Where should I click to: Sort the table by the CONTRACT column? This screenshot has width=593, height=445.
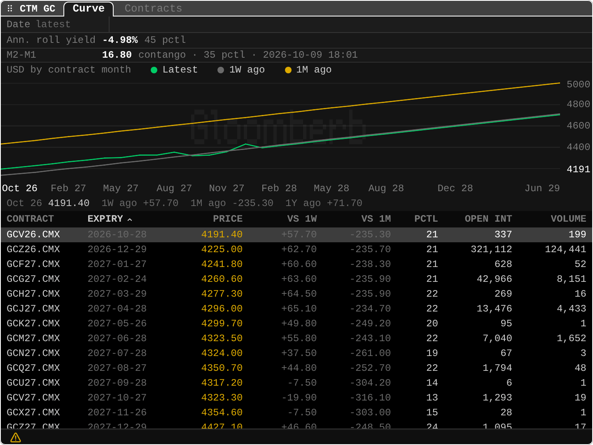pos(30,219)
